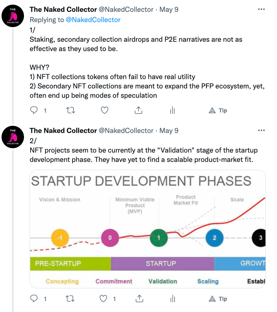View analytics of the second tweet
Screen dimensions: 277x312
click(173, 299)
